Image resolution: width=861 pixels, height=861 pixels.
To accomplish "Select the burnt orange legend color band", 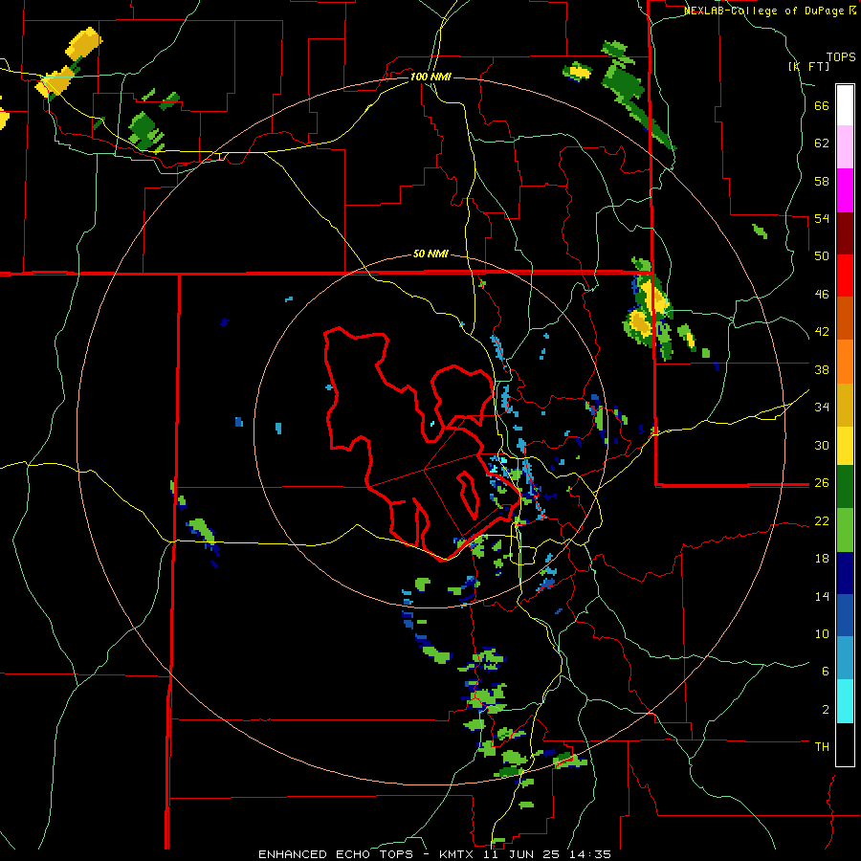I will coord(845,318).
